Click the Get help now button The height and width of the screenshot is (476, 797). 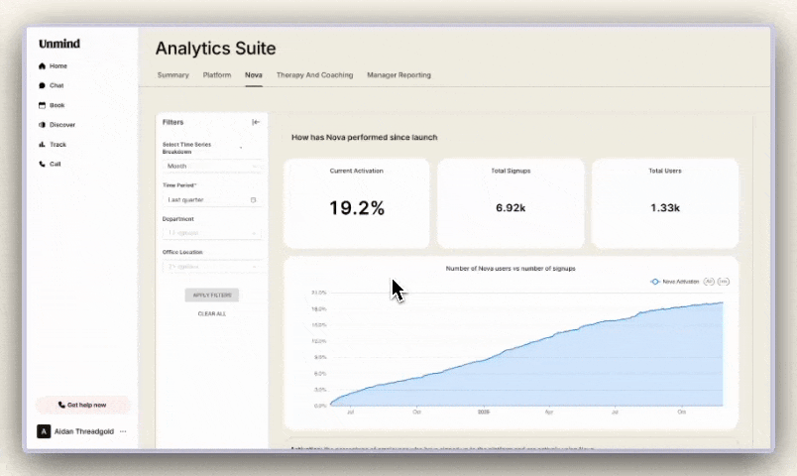point(82,405)
